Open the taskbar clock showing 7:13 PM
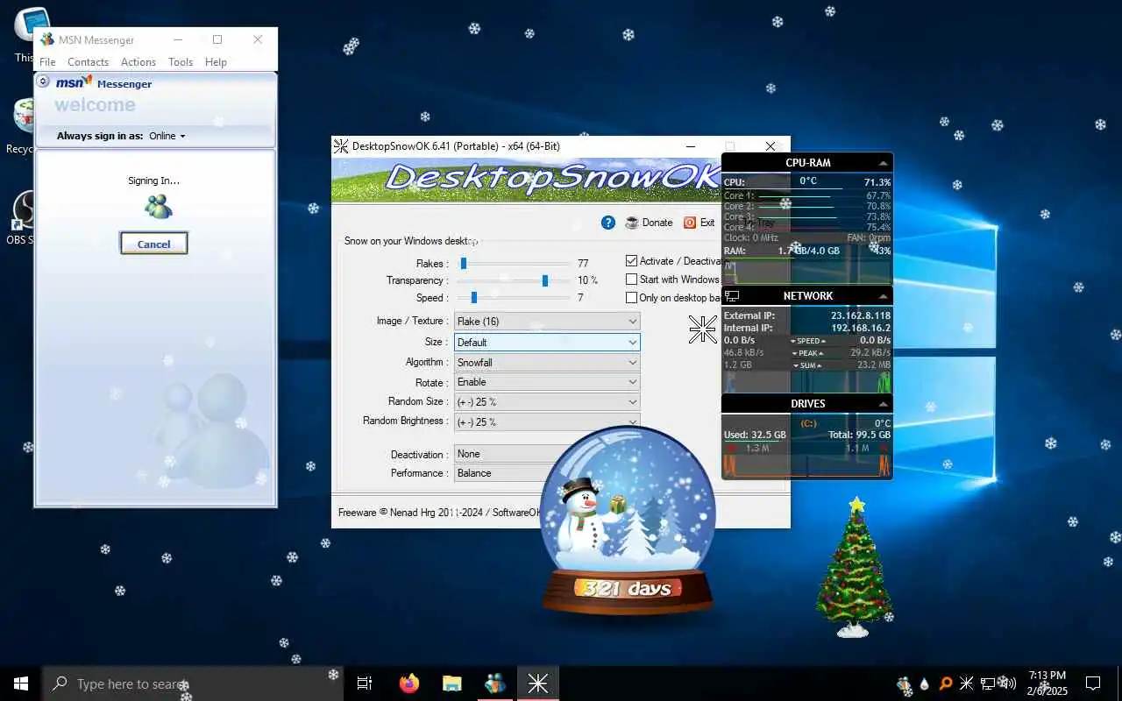The height and width of the screenshot is (701, 1122). [1046, 683]
